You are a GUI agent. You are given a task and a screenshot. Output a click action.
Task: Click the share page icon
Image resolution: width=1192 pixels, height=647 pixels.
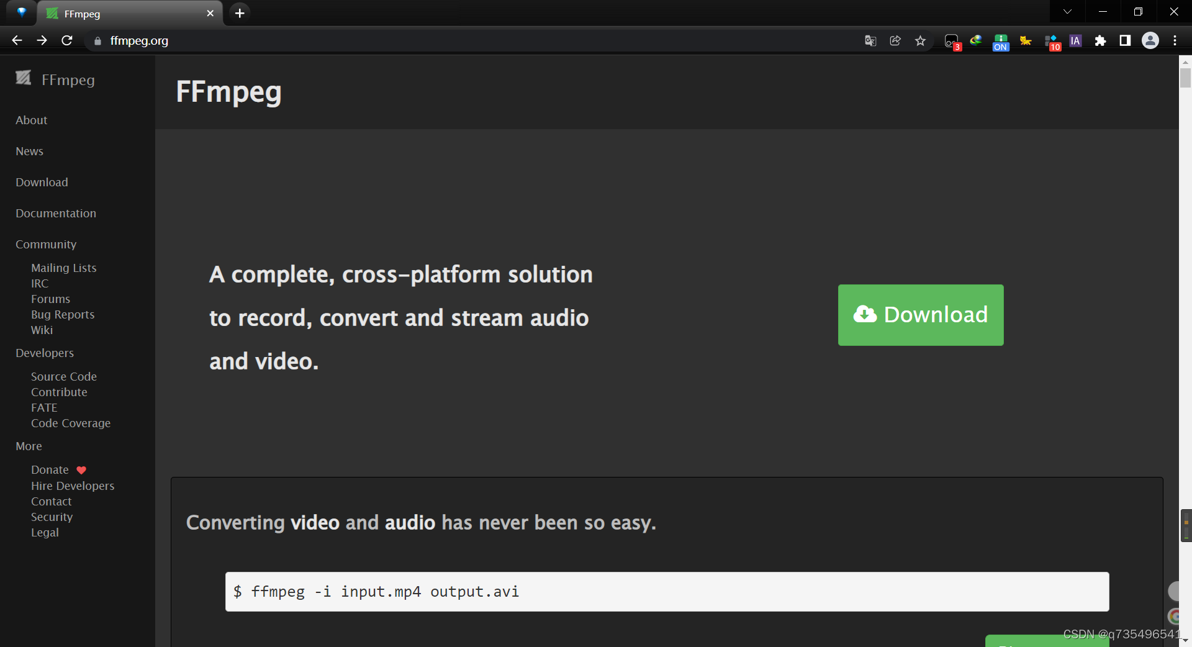pyautogui.click(x=895, y=41)
